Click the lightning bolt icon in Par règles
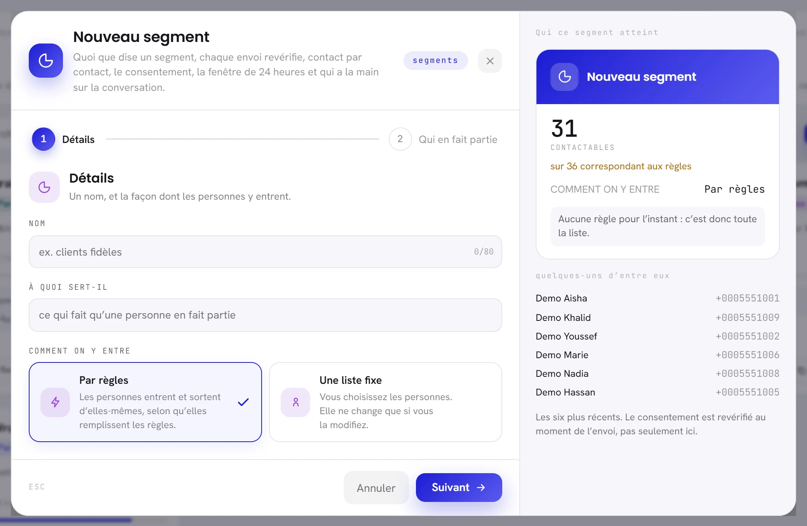This screenshot has height=526, width=807. tap(55, 402)
